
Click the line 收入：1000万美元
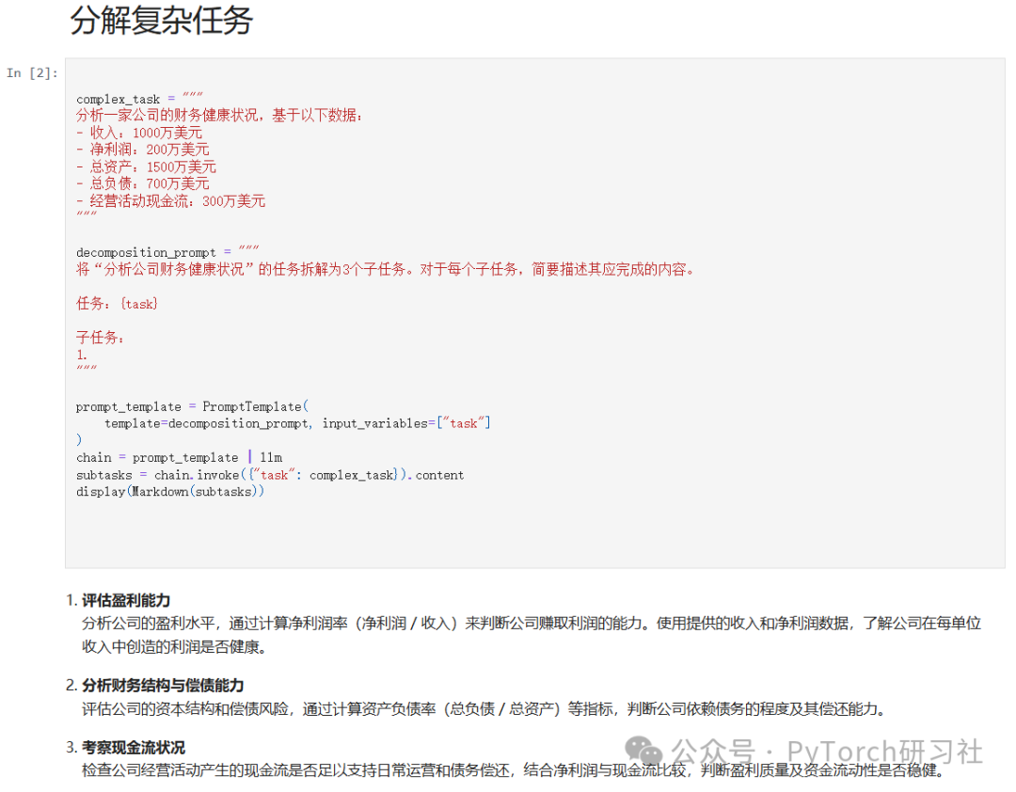[139, 133]
